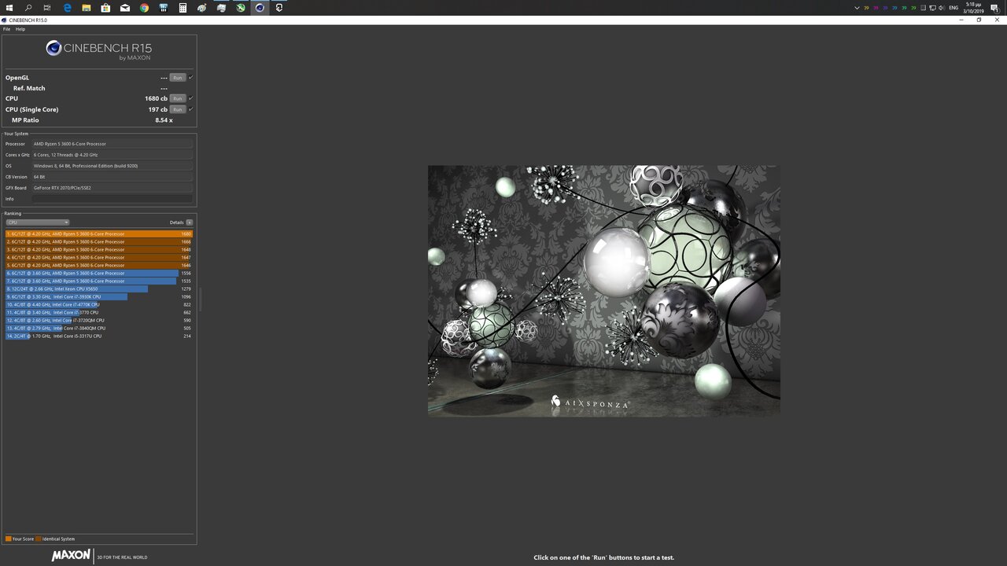Toggle the CPU (Single Core) checkbox
Image resolution: width=1007 pixels, height=566 pixels.
coord(190,109)
